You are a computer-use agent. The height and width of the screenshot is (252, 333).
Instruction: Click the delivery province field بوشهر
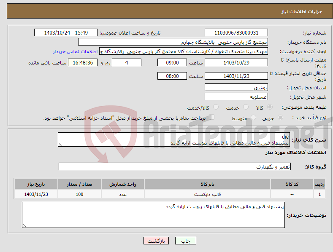[236, 87]
